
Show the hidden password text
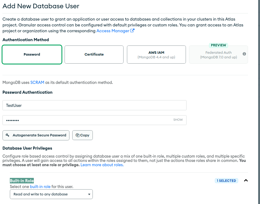[178, 120]
